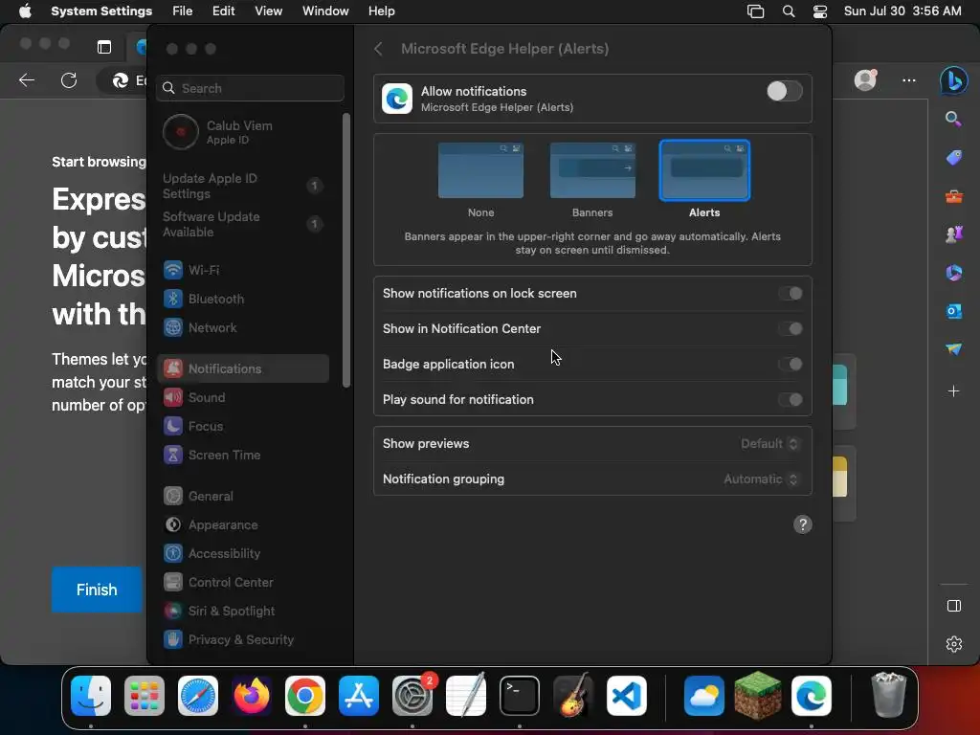This screenshot has height=735, width=980.
Task: Open System Settings icon in Dock
Action: [x=412, y=696]
